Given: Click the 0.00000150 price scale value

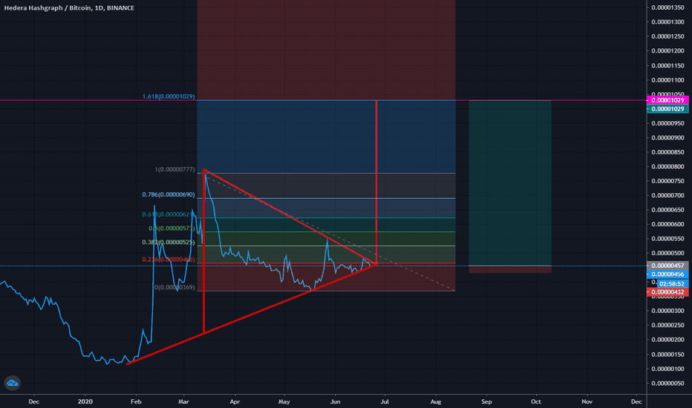Looking at the screenshot, I should point(667,354).
